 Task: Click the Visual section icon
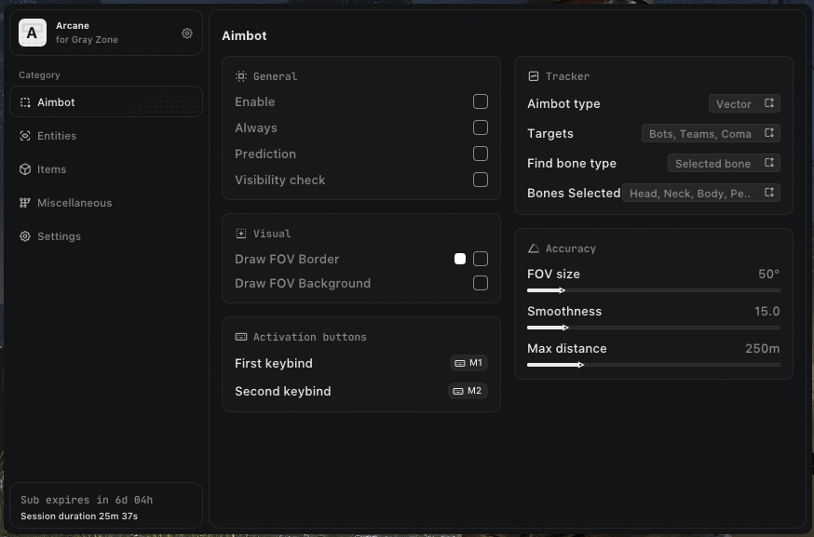(241, 234)
